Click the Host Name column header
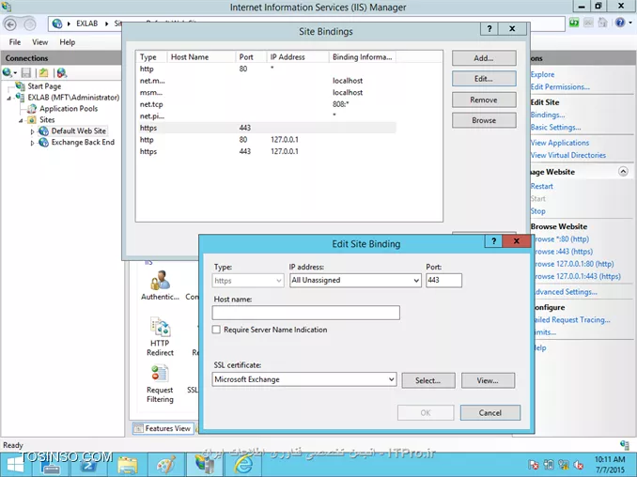The height and width of the screenshot is (477, 637). pyautogui.click(x=201, y=57)
